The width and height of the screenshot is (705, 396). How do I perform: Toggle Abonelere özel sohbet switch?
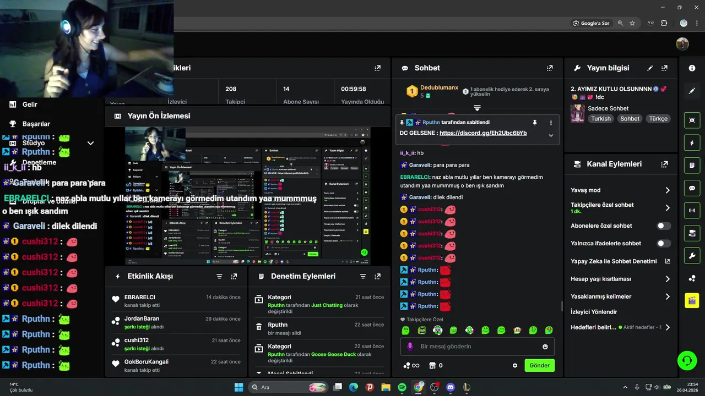(664, 226)
